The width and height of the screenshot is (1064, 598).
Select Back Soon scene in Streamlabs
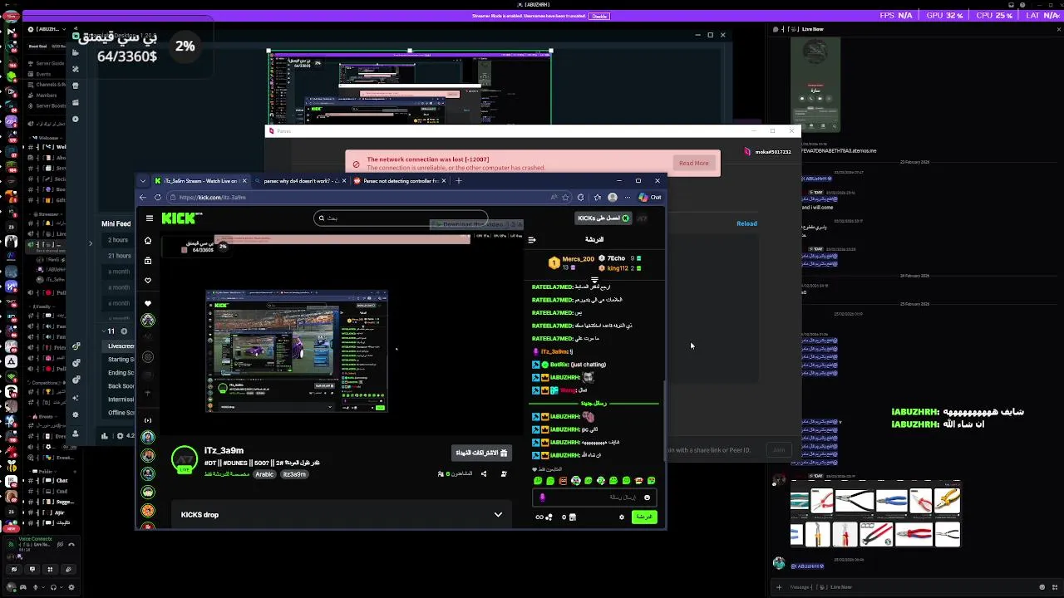click(121, 386)
